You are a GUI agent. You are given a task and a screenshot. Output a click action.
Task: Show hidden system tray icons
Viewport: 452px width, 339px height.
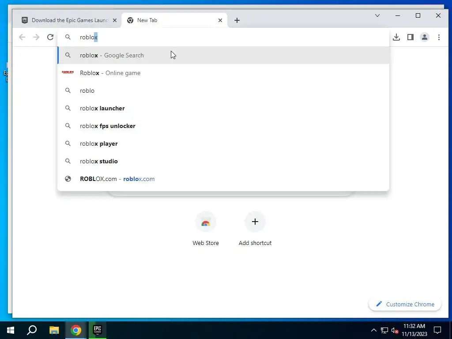373,330
